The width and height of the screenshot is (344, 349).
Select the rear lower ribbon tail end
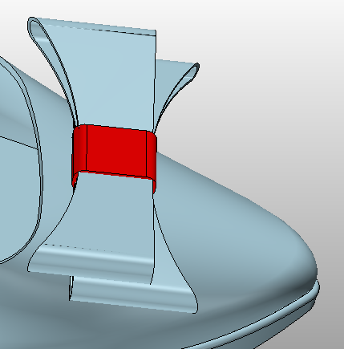(128, 294)
